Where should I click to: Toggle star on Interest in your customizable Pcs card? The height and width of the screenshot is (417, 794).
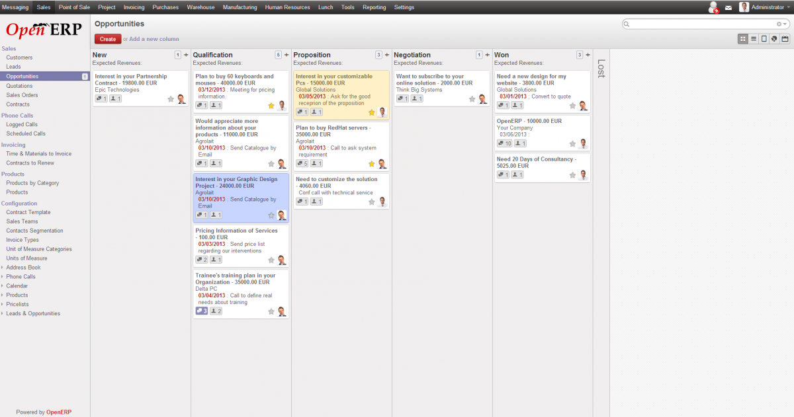click(372, 112)
